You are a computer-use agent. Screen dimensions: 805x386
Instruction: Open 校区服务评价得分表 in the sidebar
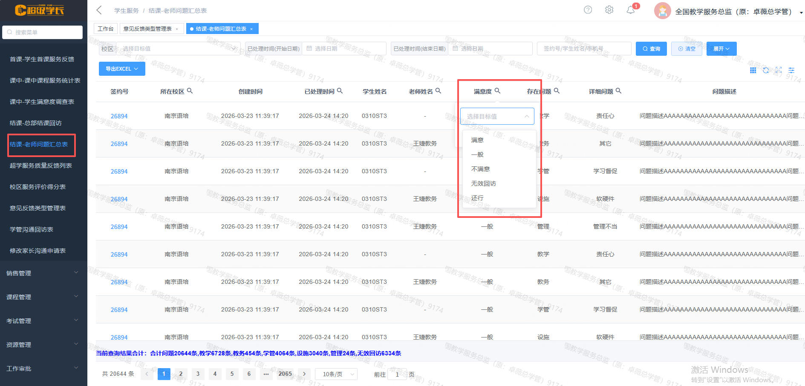(38, 187)
